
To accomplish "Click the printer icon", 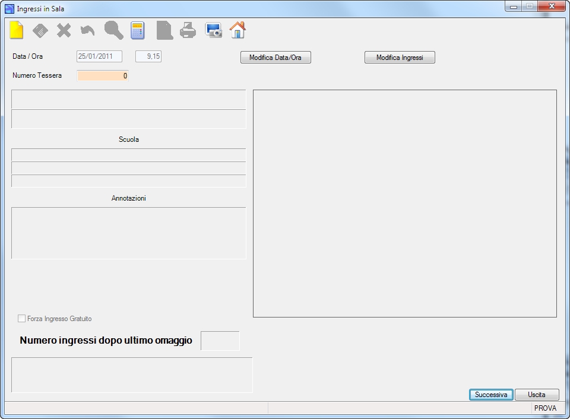I will (x=188, y=30).
